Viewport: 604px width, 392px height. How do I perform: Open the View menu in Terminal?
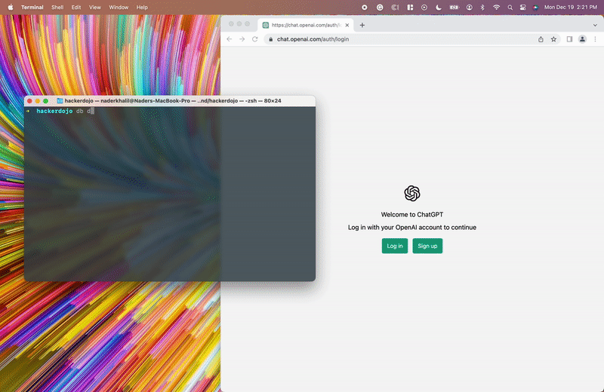coord(94,7)
